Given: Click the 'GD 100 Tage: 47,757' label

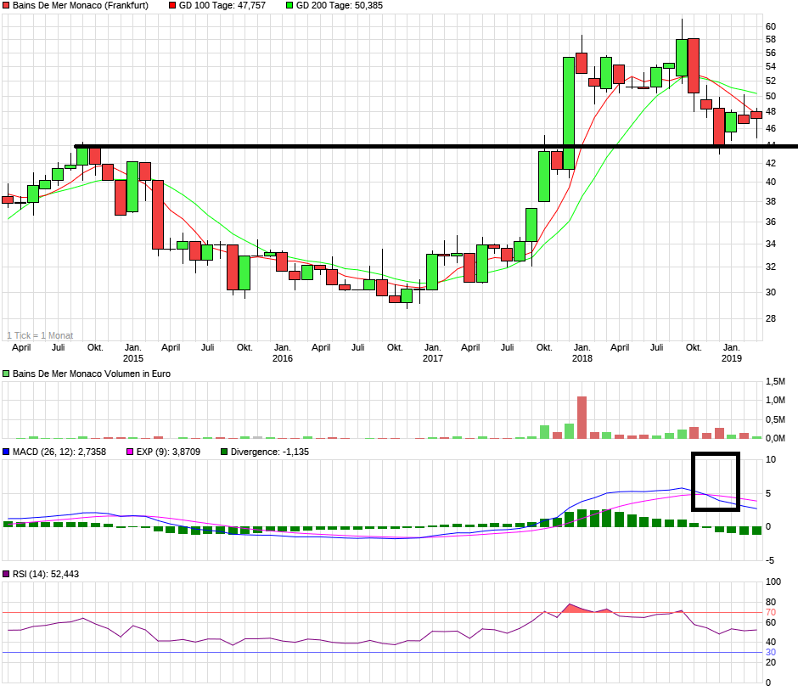Looking at the screenshot, I should click(222, 6).
